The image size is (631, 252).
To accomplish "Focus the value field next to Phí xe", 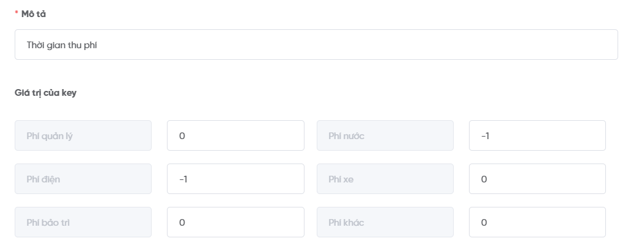I will [x=537, y=179].
